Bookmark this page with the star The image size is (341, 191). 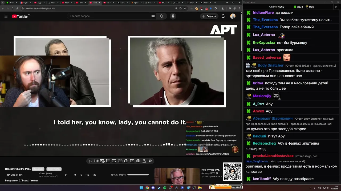click(x=185, y=8)
